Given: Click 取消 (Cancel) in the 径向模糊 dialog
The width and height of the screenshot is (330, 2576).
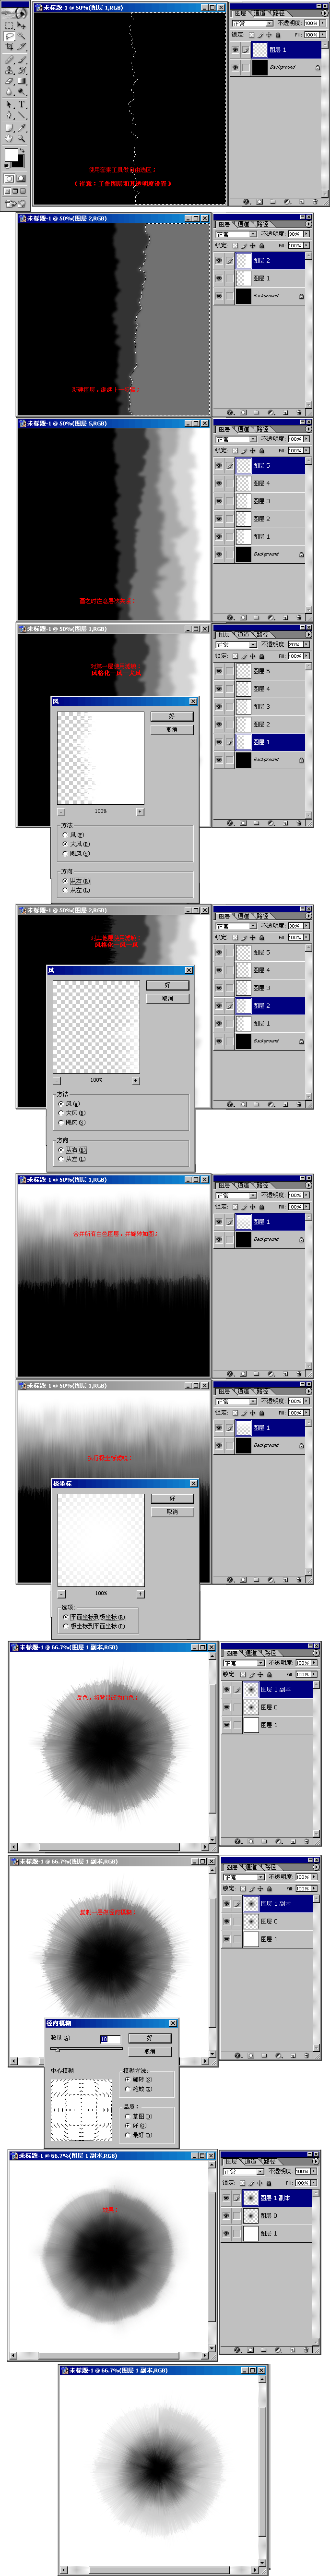Looking at the screenshot, I should tap(150, 2051).
